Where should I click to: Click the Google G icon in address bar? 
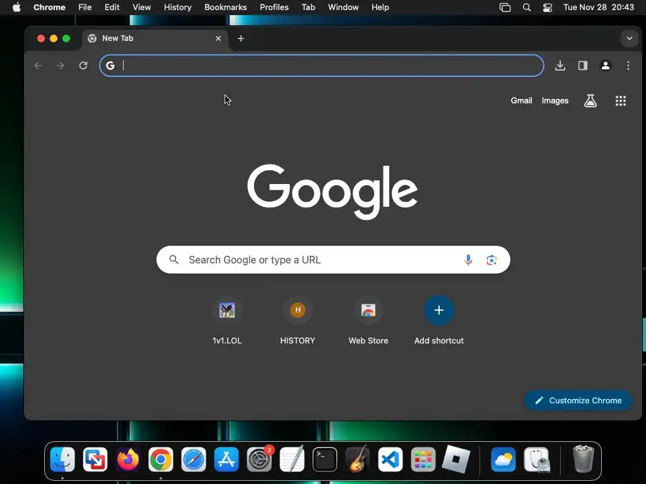tap(110, 66)
